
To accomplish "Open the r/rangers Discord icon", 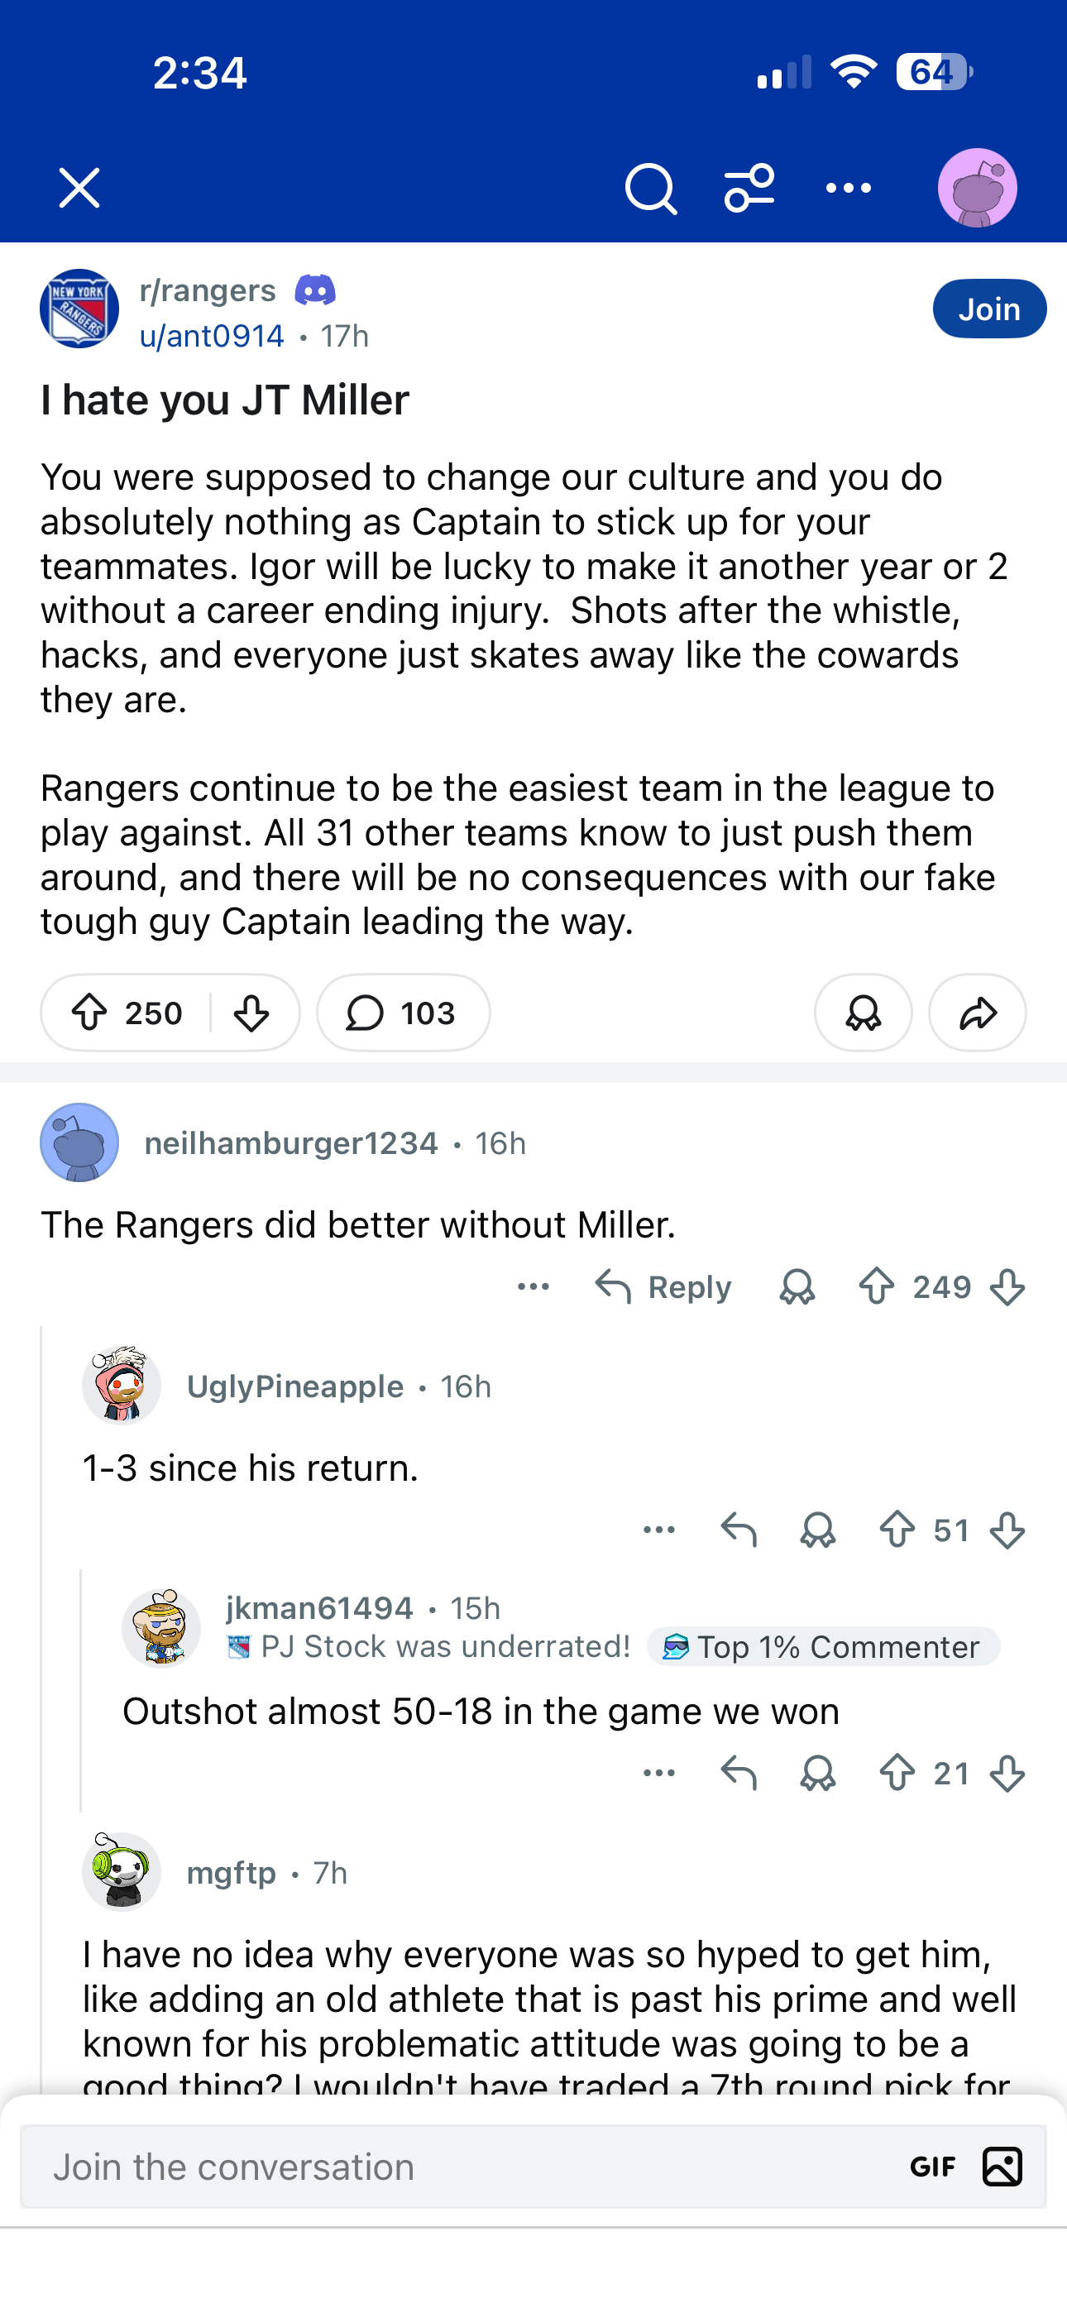I will point(315,290).
